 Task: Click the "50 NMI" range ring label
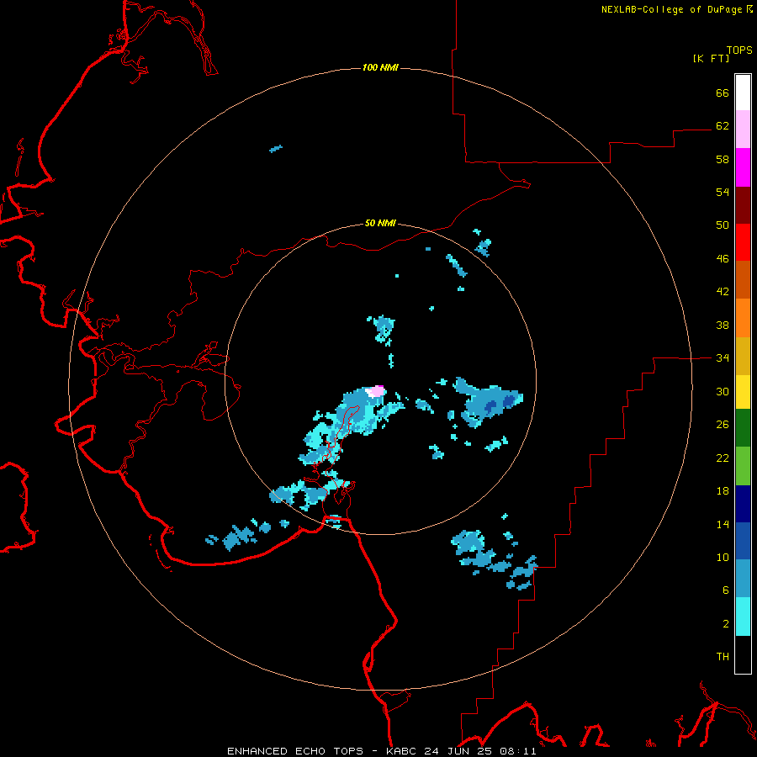coord(380,223)
